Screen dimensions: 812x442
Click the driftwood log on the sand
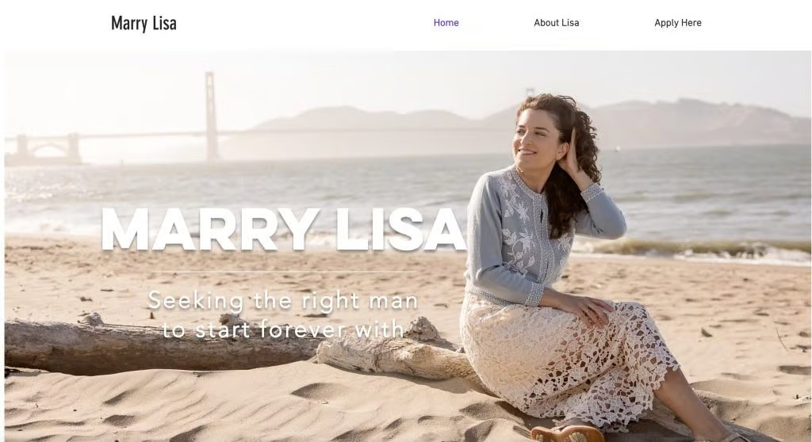tap(155, 345)
